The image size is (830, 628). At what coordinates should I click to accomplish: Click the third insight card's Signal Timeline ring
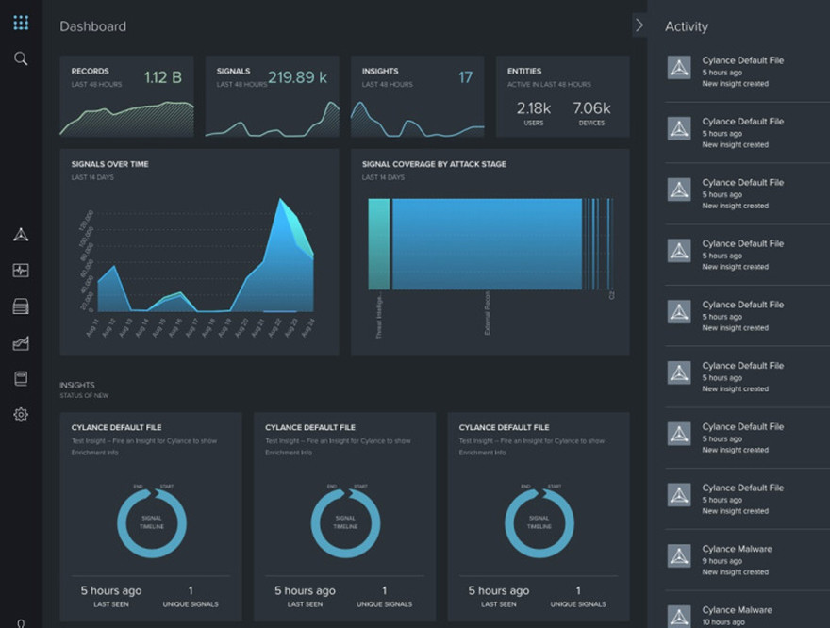[x=539, y=522]
